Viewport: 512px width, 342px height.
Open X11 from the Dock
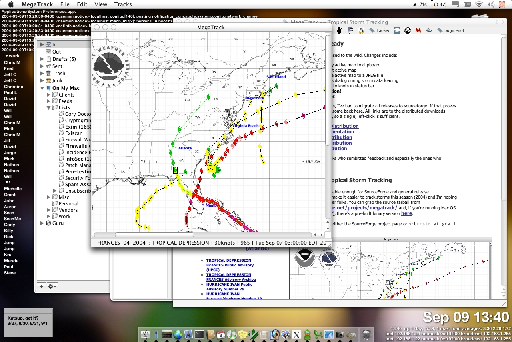coord(297,334)
